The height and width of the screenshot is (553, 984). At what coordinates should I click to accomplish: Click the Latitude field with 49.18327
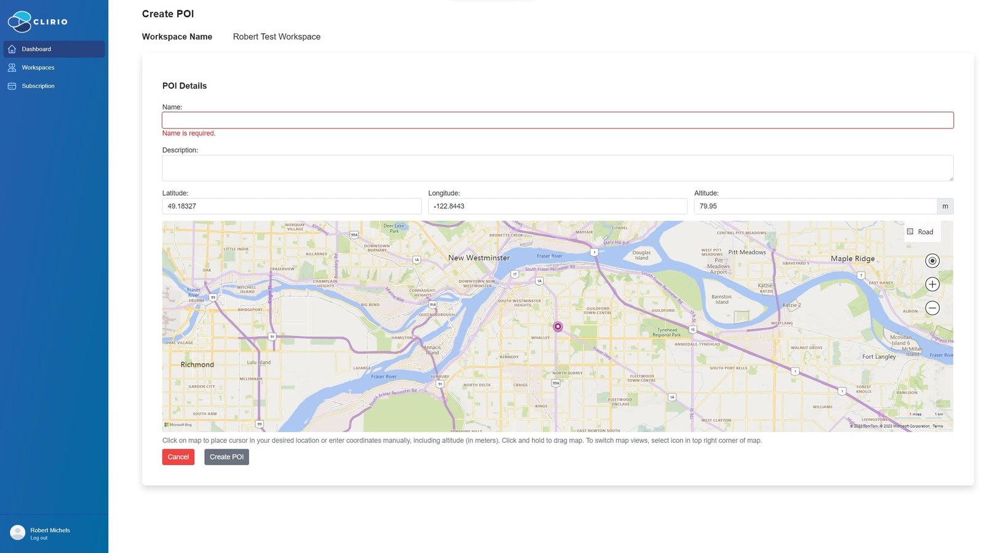coord(292,206)
